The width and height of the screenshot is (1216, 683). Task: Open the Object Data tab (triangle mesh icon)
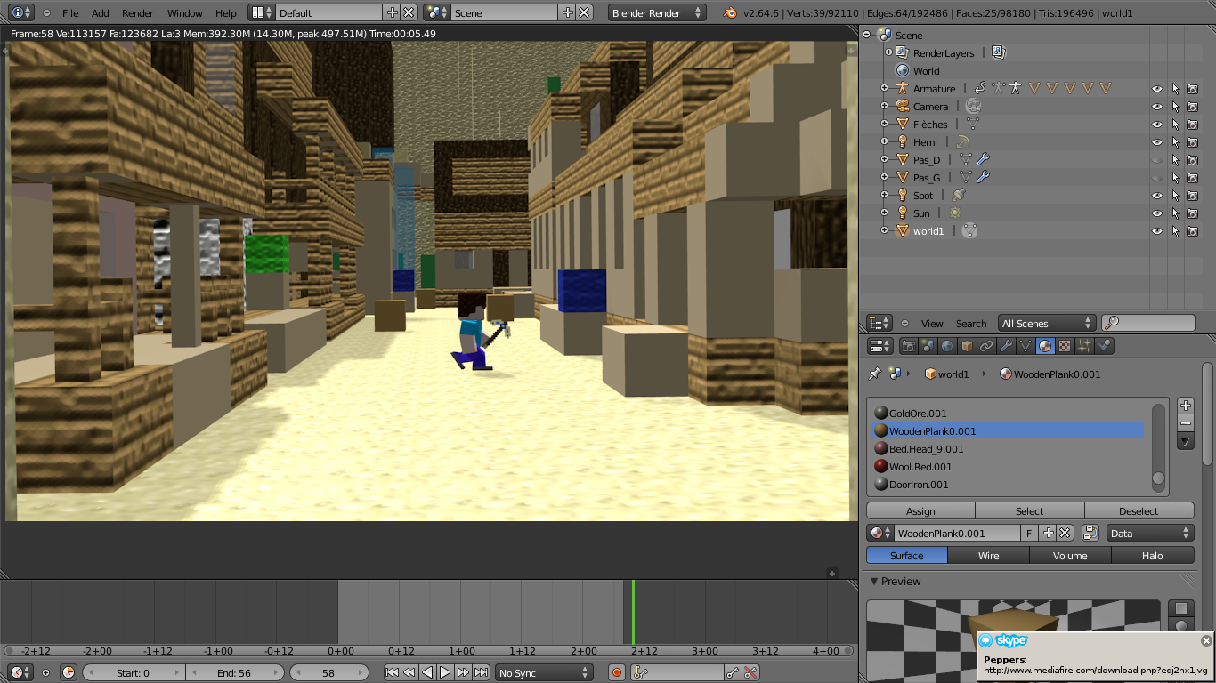coord(1025,346)
